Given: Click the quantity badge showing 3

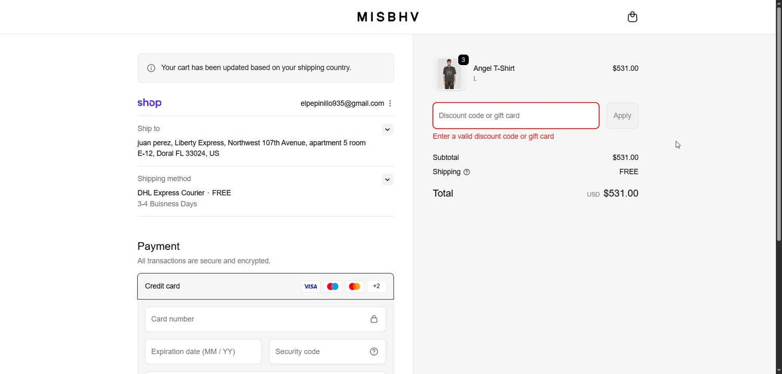Looking at the screenshot, I should click(x=463, y=60).
